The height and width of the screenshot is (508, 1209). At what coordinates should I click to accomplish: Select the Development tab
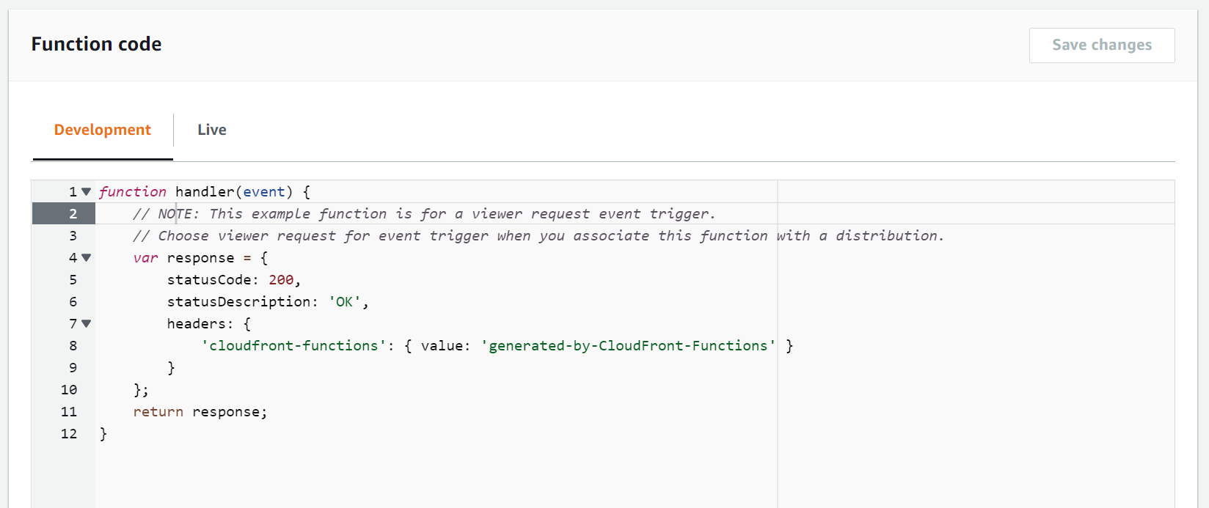(x=103, y=130)
